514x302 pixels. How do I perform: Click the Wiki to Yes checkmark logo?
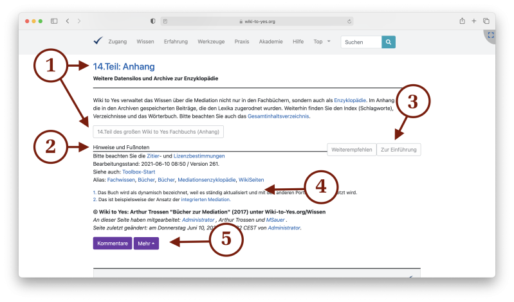click(x=98, y=41)
